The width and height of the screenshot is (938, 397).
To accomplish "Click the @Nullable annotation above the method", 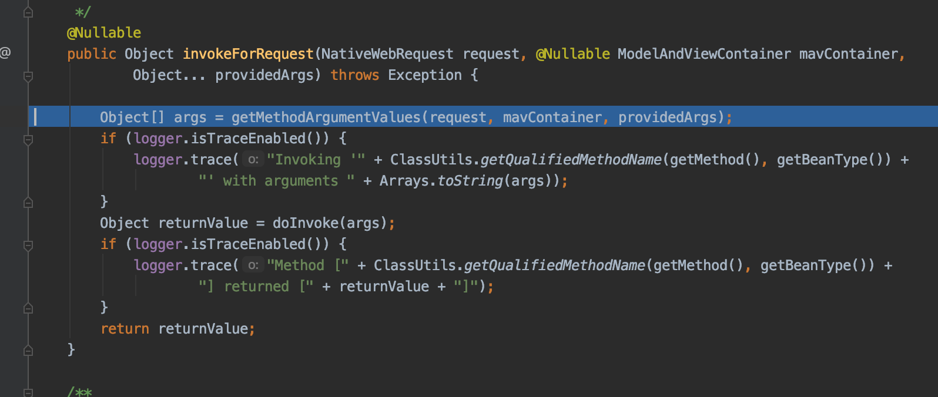I will 104,33.
